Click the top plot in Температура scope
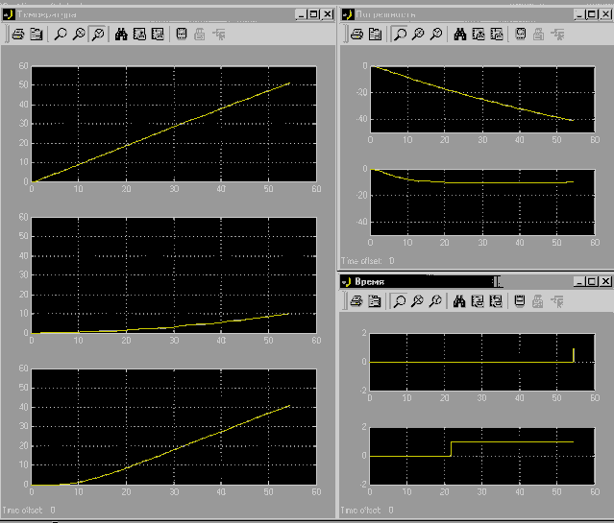614x523 pixels. point(173,123)
